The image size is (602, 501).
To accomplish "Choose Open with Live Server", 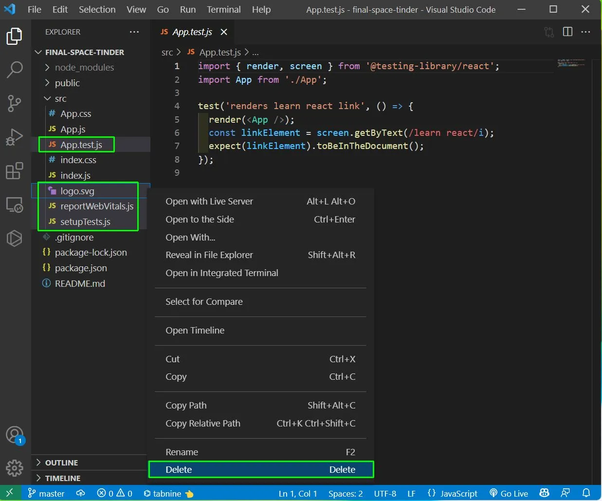I will 261,201.
